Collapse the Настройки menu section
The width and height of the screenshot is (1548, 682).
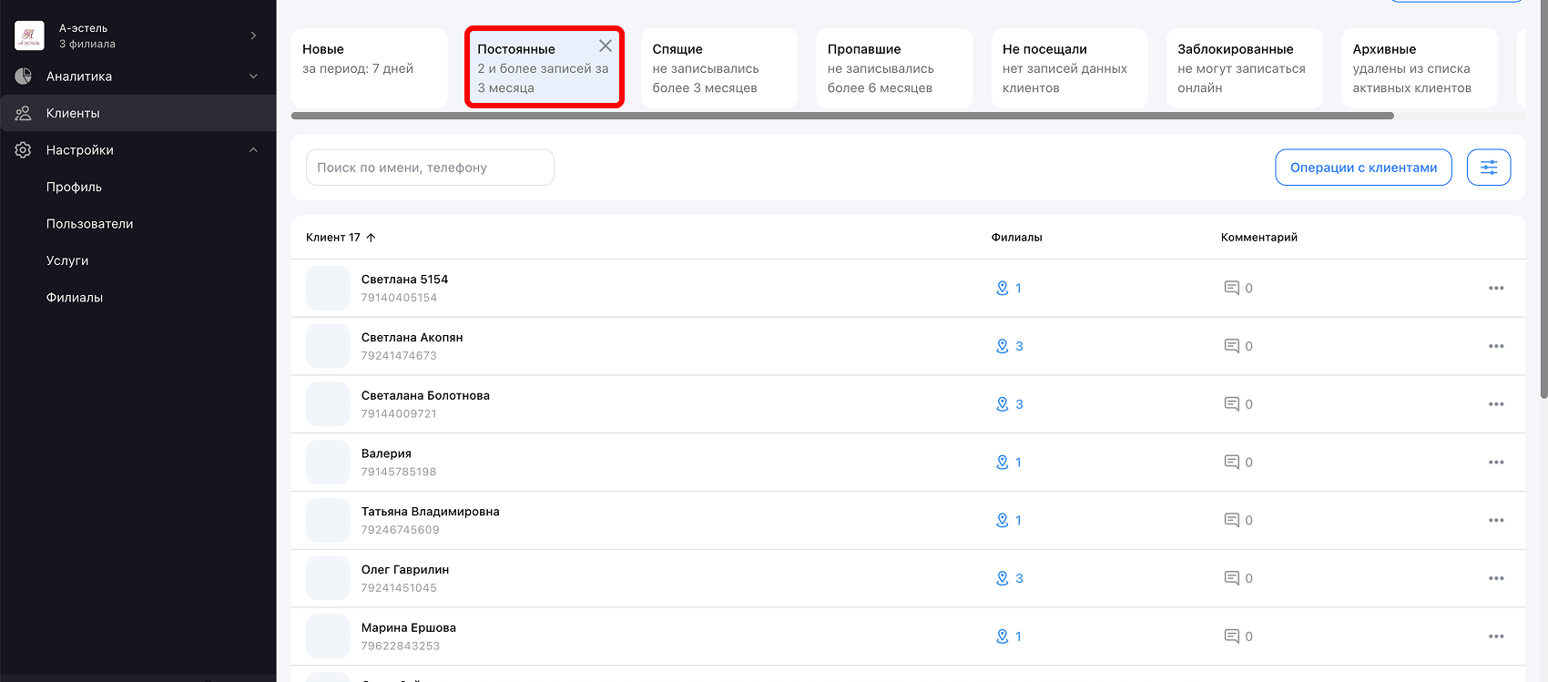tap(253, 150)
